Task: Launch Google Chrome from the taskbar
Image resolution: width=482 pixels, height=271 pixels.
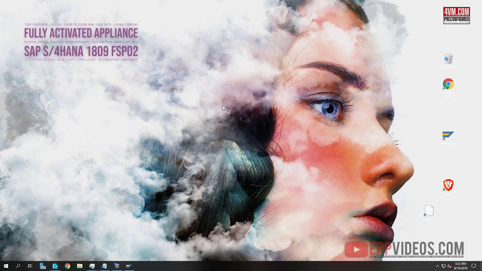Action: click(67, 266)
